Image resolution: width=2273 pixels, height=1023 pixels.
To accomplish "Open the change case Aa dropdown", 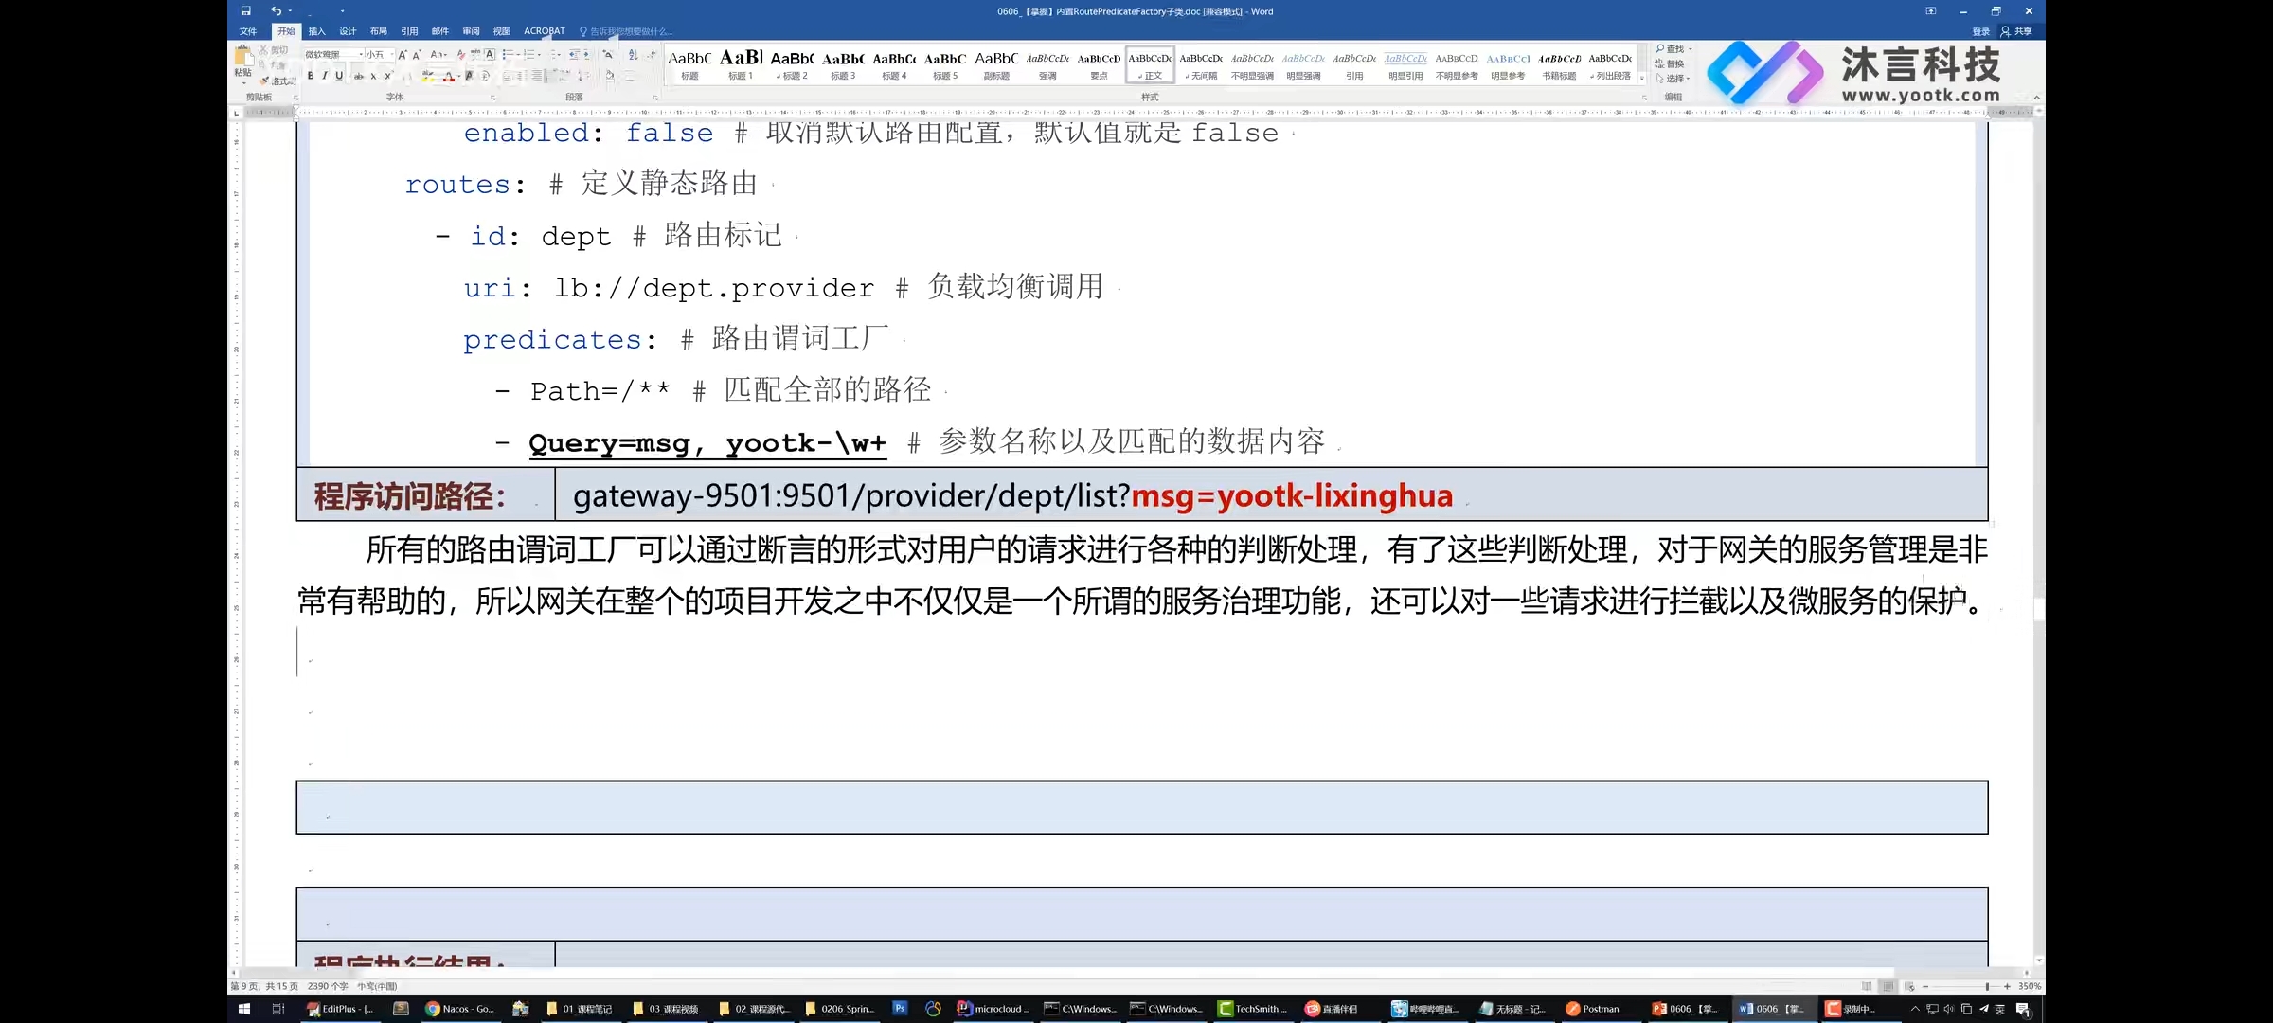I will coord(438,55).
